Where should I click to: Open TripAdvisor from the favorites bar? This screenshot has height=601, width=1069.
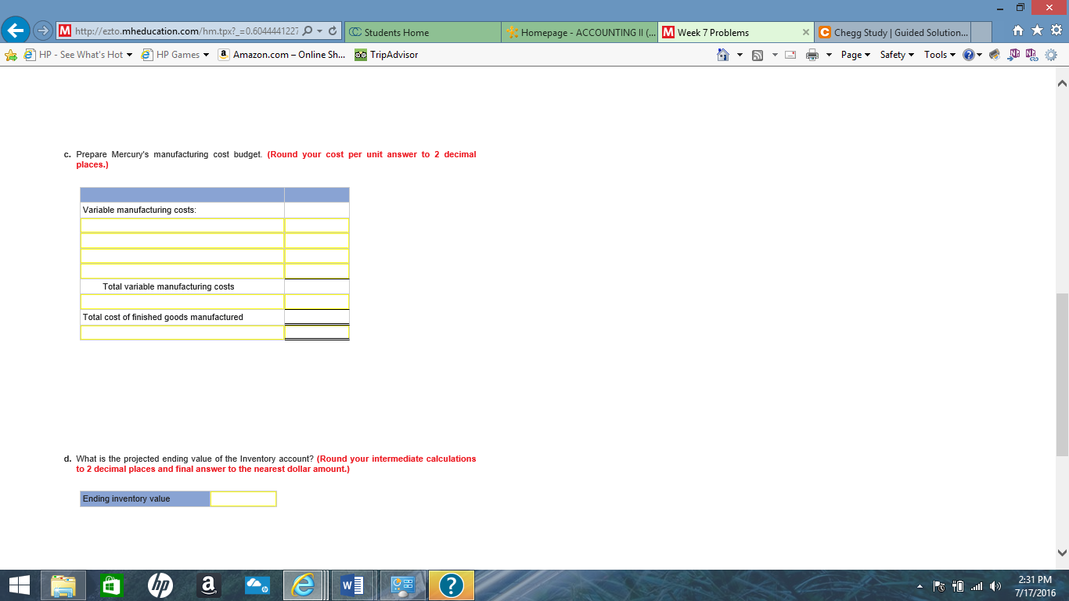click(388, 56)
